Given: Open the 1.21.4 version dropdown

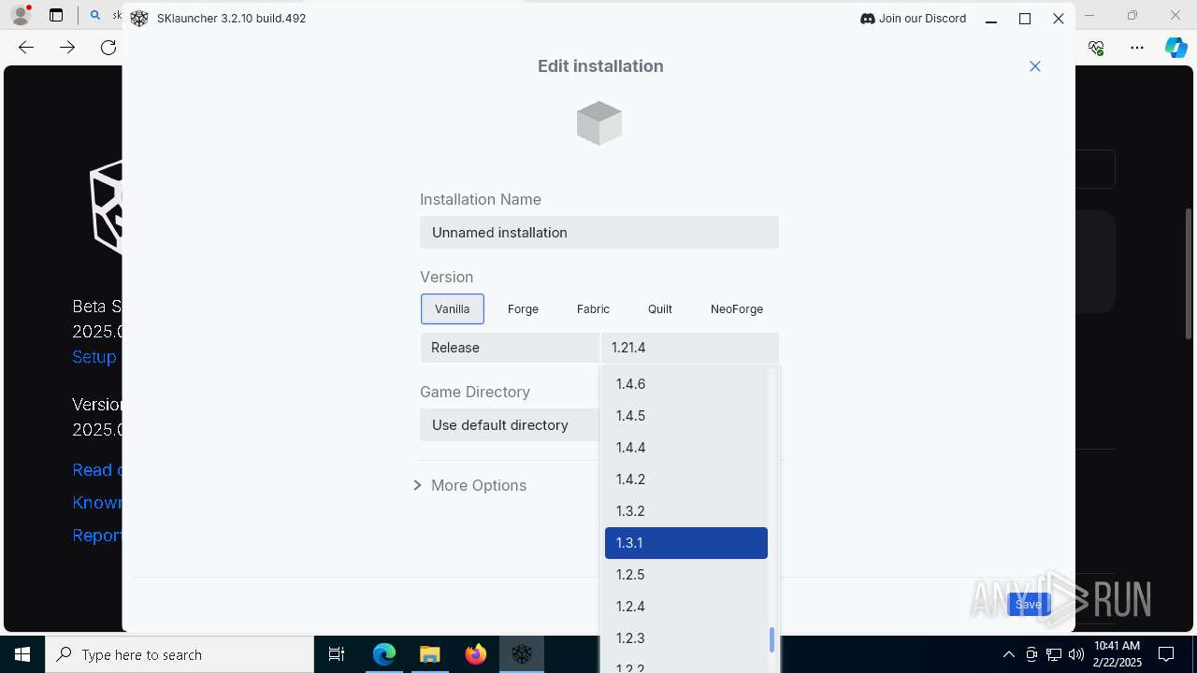Looking at the screenshot, I should [690, 348].
